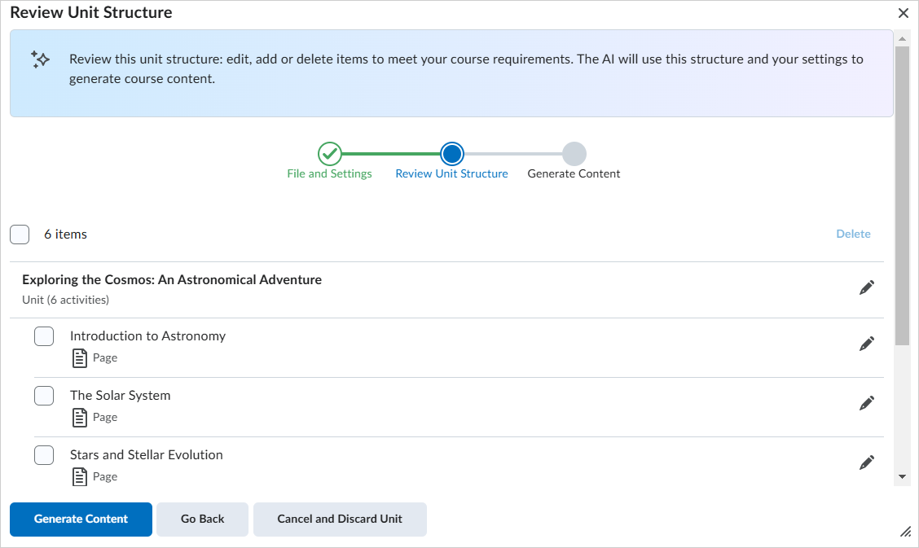Image resolution: width=919 pixels, height=548 pixels.
Task: Click page icon under The Solar System
Action: coord(80,418)
